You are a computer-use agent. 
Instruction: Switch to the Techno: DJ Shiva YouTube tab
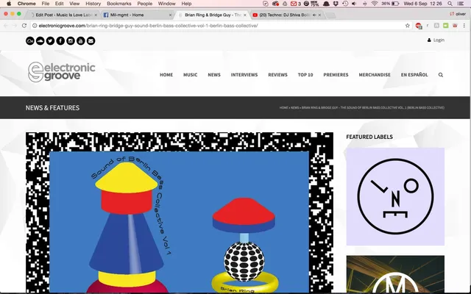click(x=286, y=15)
